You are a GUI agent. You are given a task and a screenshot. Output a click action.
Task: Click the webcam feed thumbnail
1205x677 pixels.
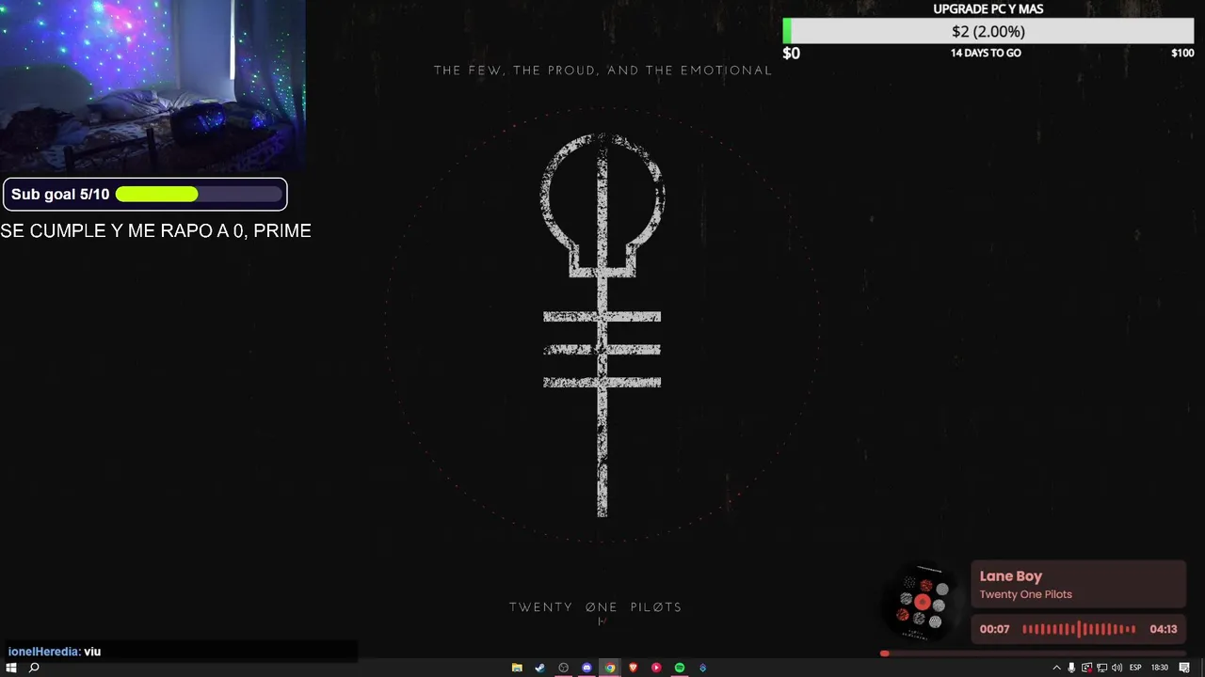point(153,87)
